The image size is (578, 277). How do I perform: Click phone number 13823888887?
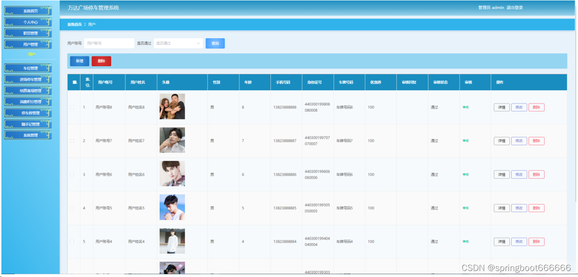285,141
